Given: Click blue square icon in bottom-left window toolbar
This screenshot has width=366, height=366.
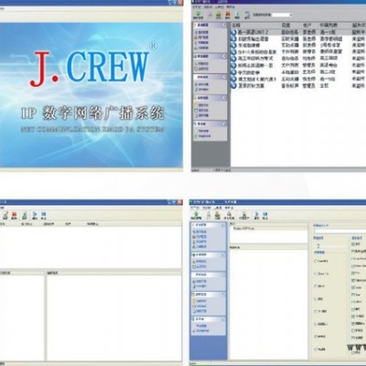Looking at the screenshot, I should (x=43, y=215).
